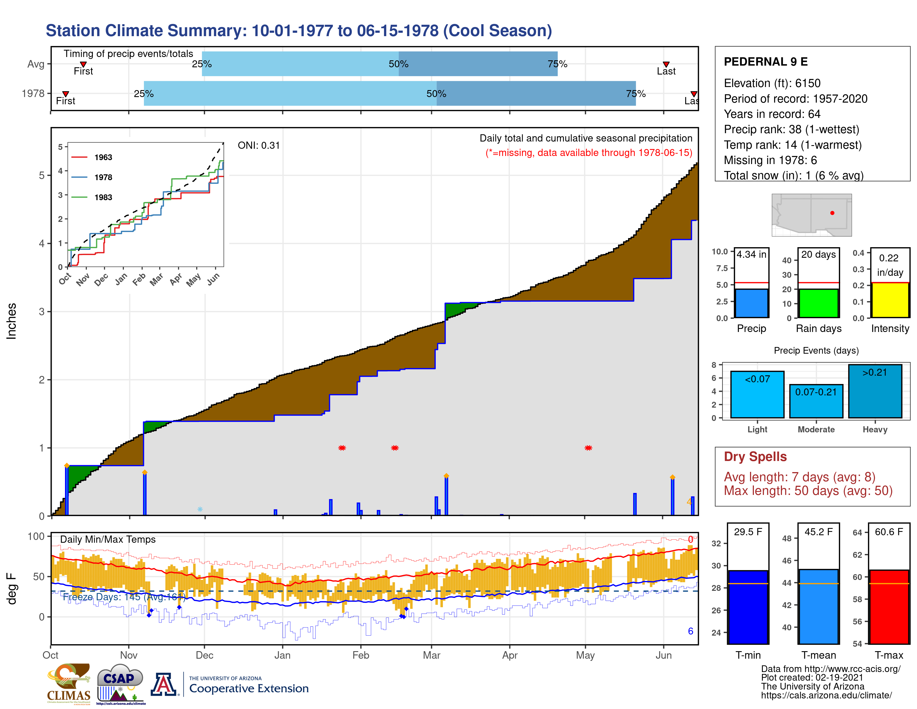The image size is (917, 709).
Task: Click the 'Total snow (in): 1 (6 % avg)' line
Action: click(x=794, y=175)
